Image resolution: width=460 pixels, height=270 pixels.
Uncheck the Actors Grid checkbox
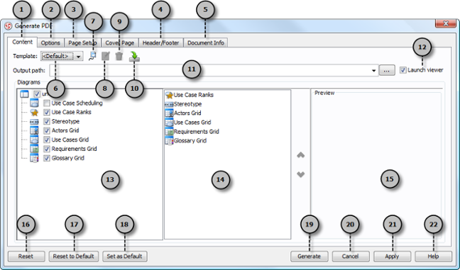pyautogui.click(x=47, y=130)
